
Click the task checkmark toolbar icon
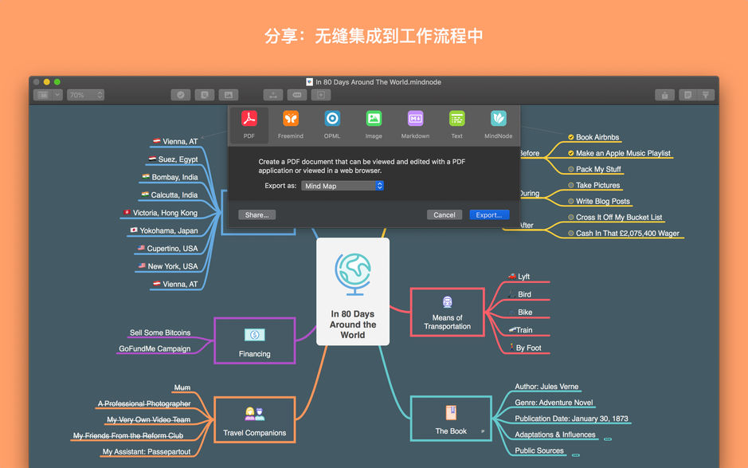coord(181,95)
